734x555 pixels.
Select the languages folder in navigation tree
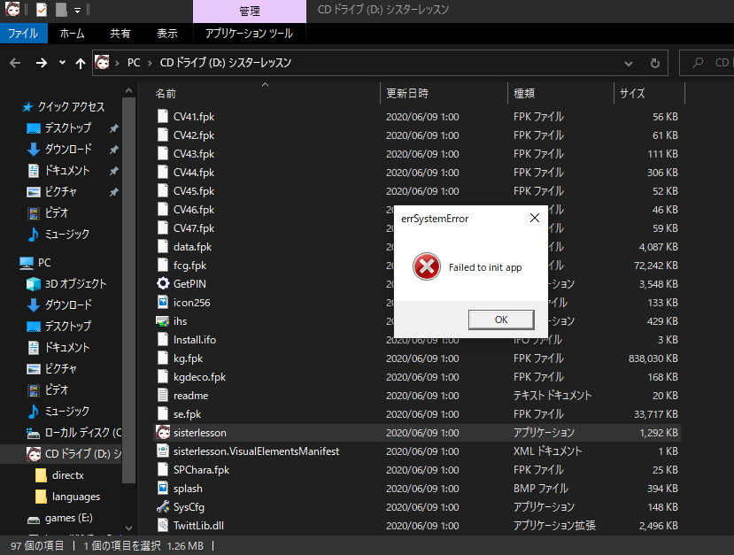click(x=75, y=497)
